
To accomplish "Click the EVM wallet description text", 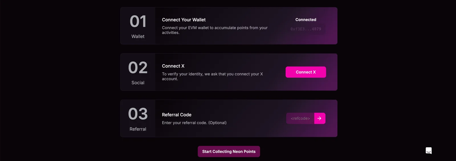I will tap(215, 30).
